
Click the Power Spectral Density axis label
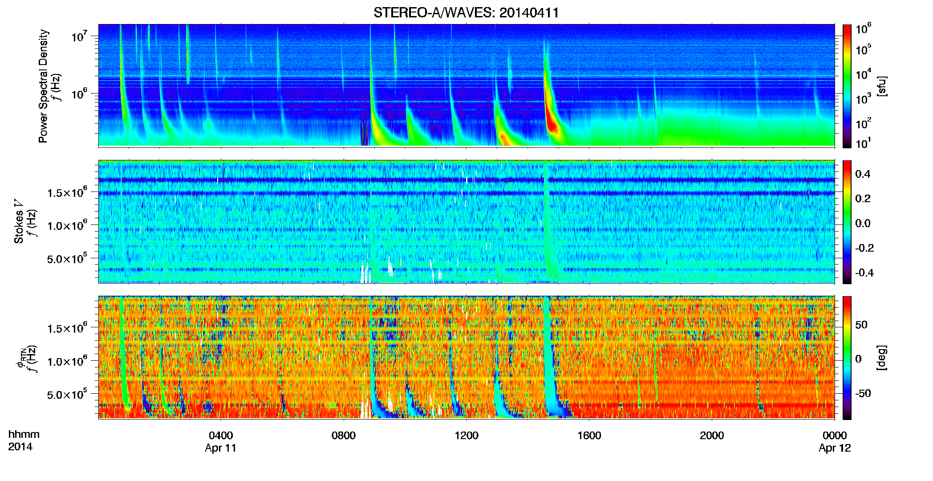(43, 86)
